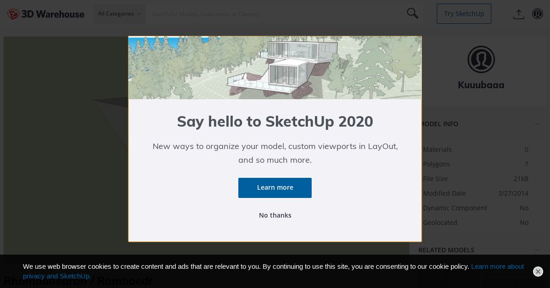Collapse the Related Models section
This screenshot has height=288, width=550.
pos(537,250)
